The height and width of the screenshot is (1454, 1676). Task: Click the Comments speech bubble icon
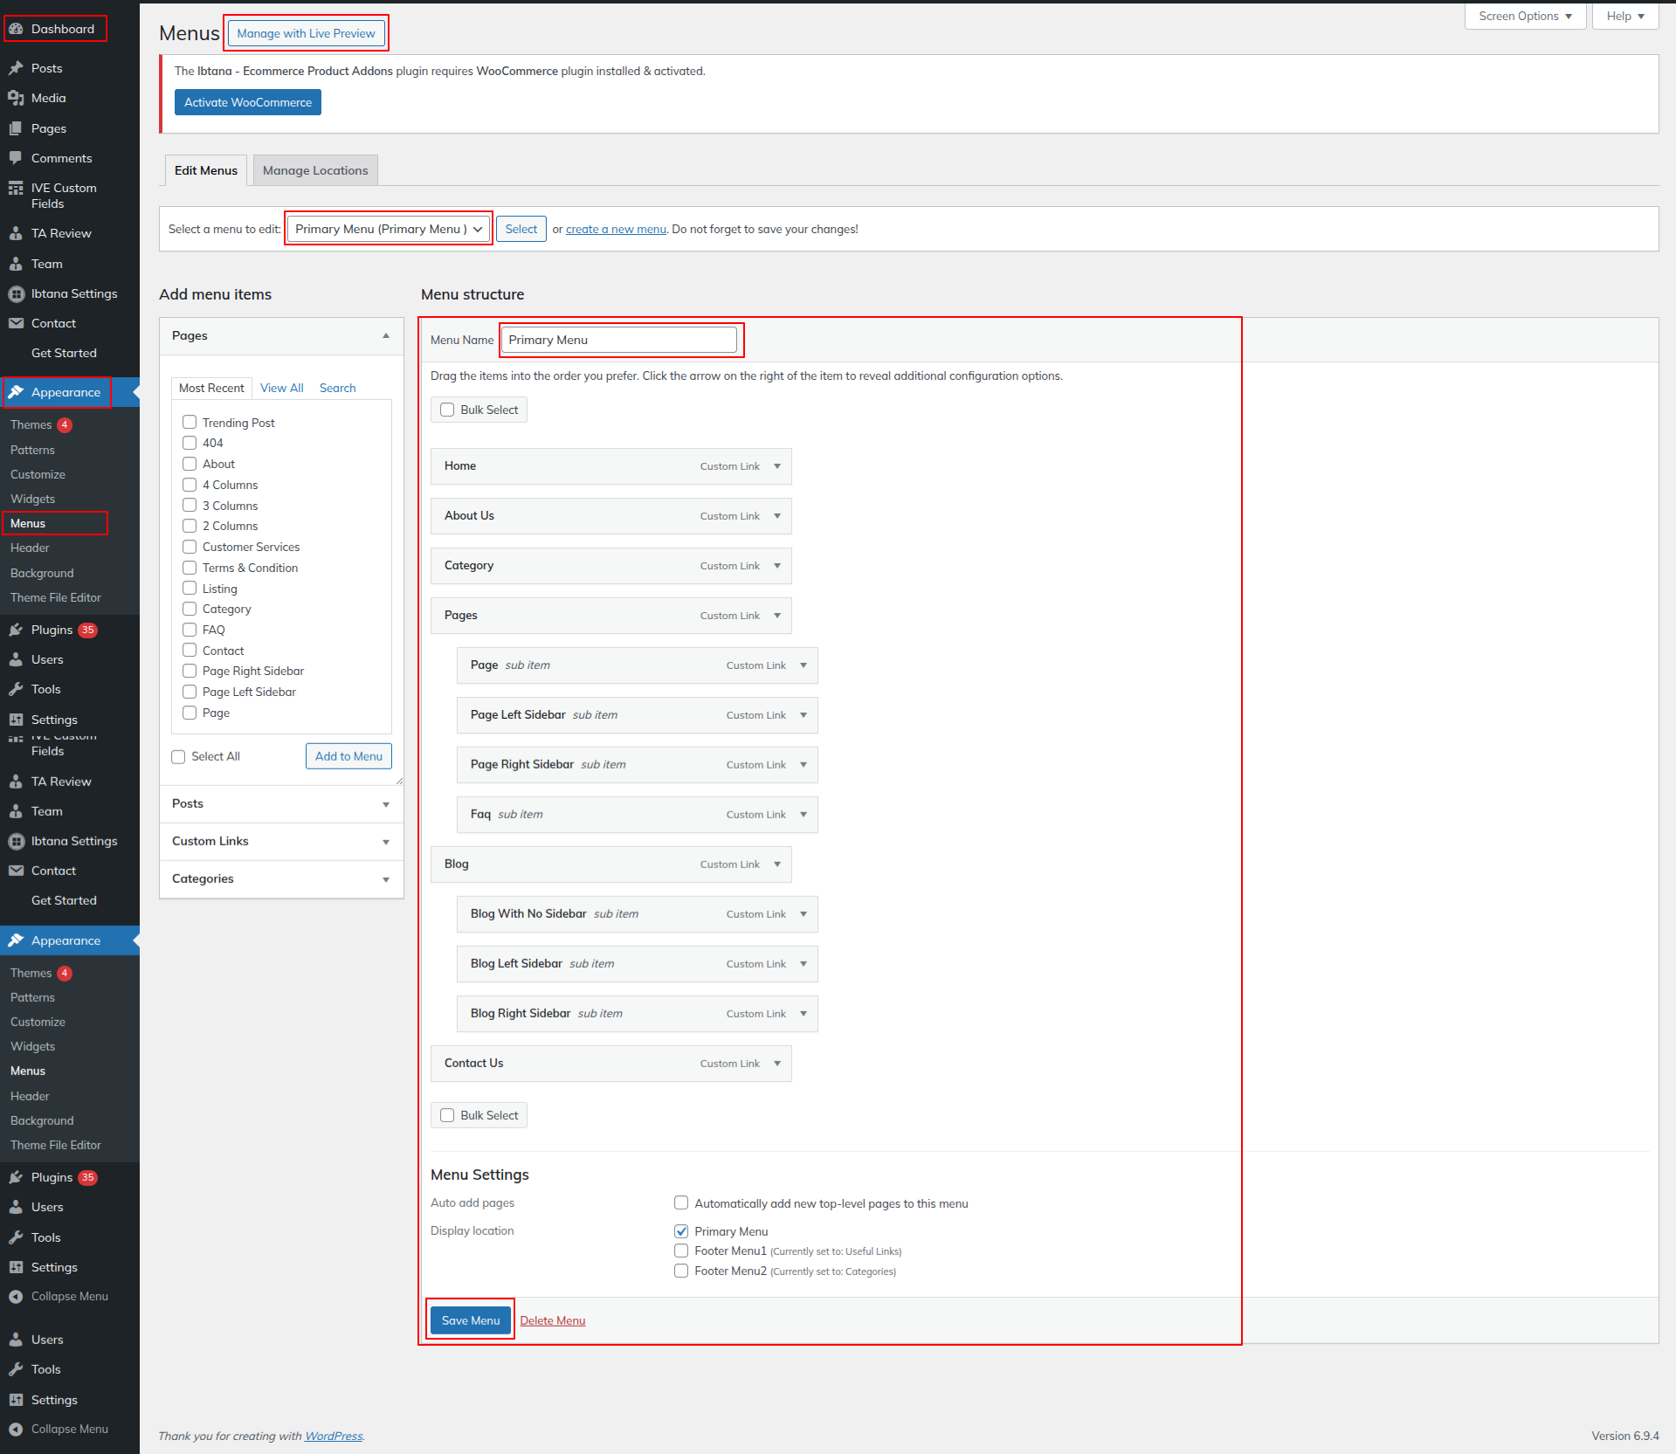[16, 158]
